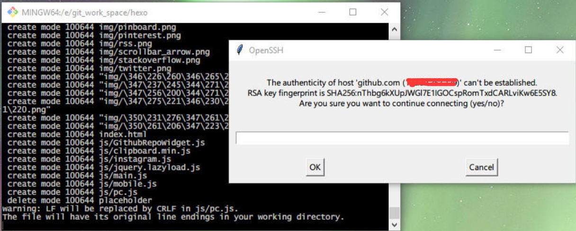Click the terminal scrollbar thumb
576x231 pixels.
point(394,212)
